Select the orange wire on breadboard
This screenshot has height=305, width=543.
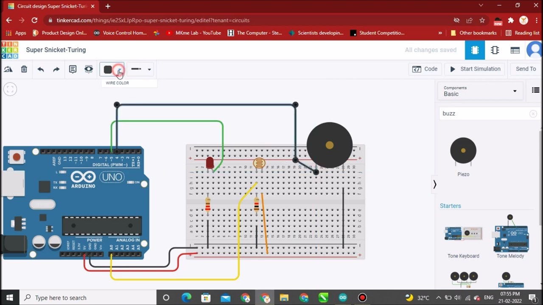coord(264,223)
